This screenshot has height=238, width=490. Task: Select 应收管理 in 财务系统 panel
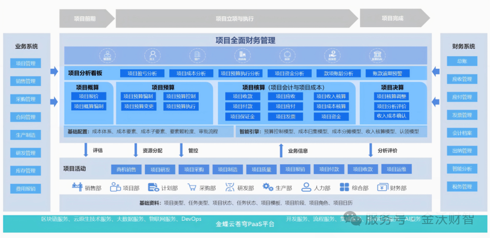462,79
